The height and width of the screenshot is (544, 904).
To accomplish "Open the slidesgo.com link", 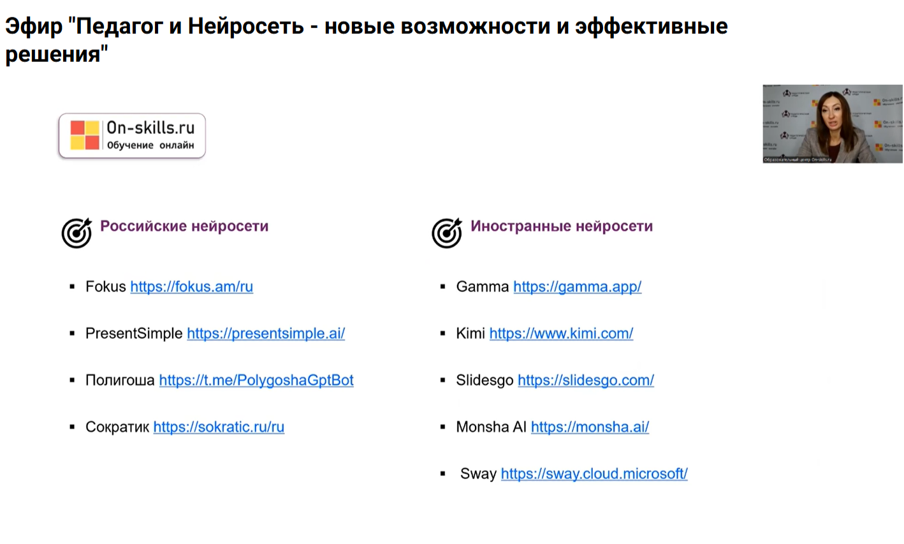I will pos(585,380).
